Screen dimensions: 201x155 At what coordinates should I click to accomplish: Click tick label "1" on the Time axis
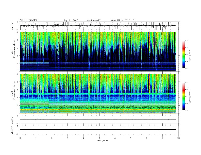pyautogui.click(x=36, y=138)
